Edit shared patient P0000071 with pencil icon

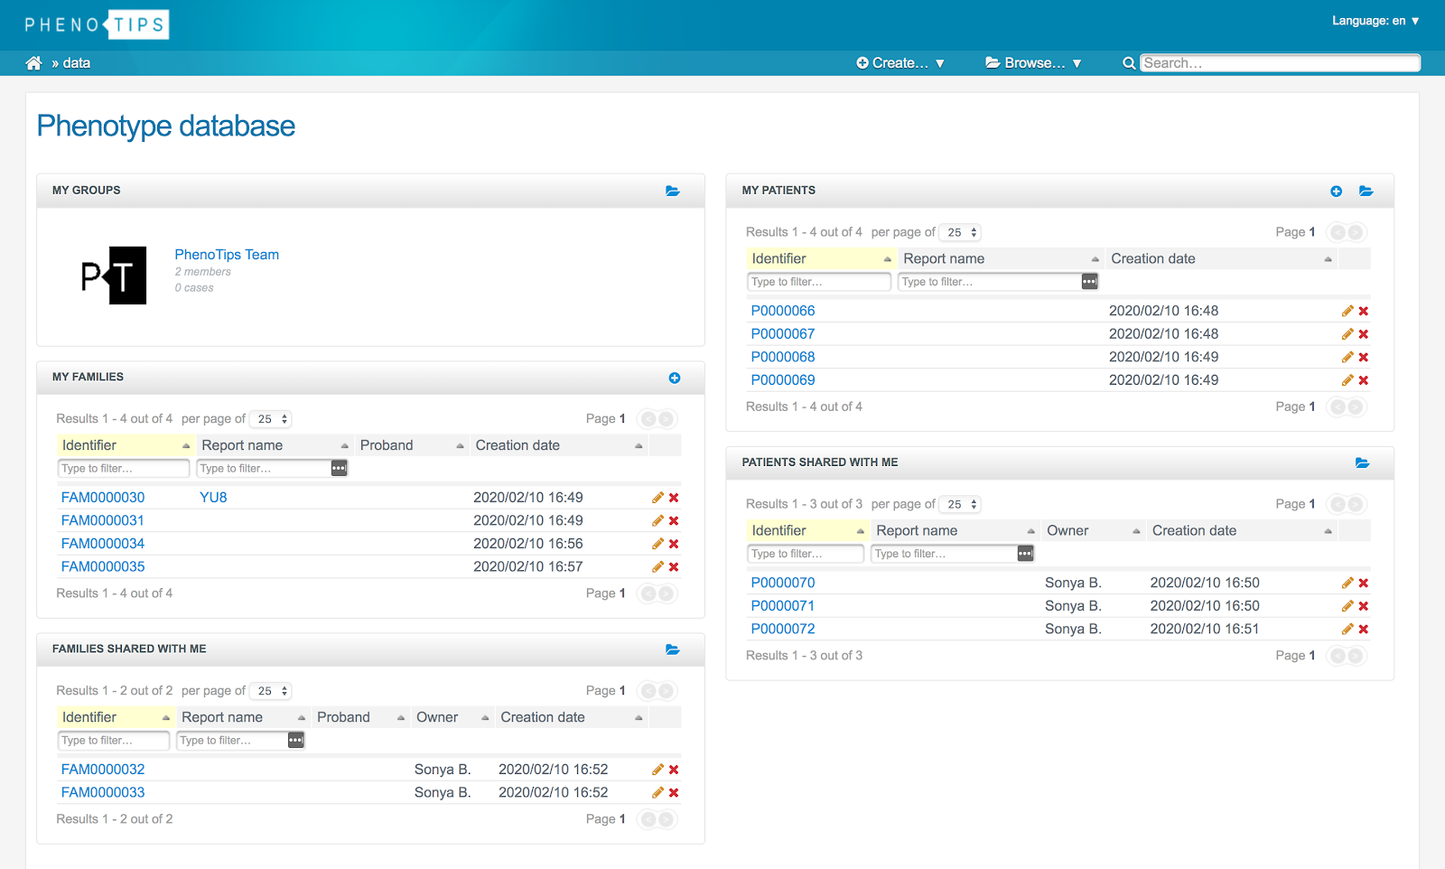(x=1347, y=606)
